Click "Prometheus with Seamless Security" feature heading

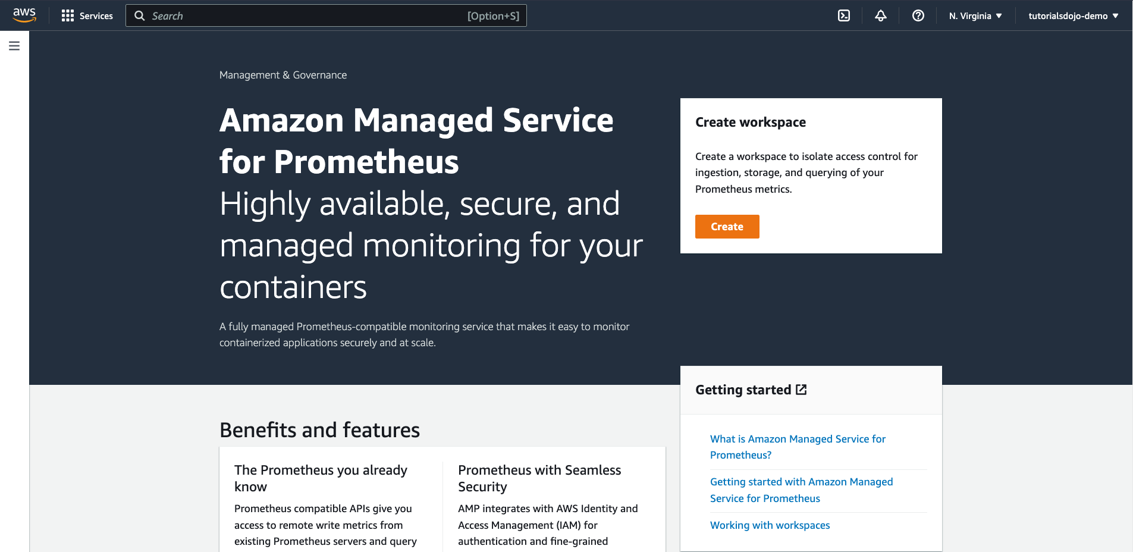point(539,478)
